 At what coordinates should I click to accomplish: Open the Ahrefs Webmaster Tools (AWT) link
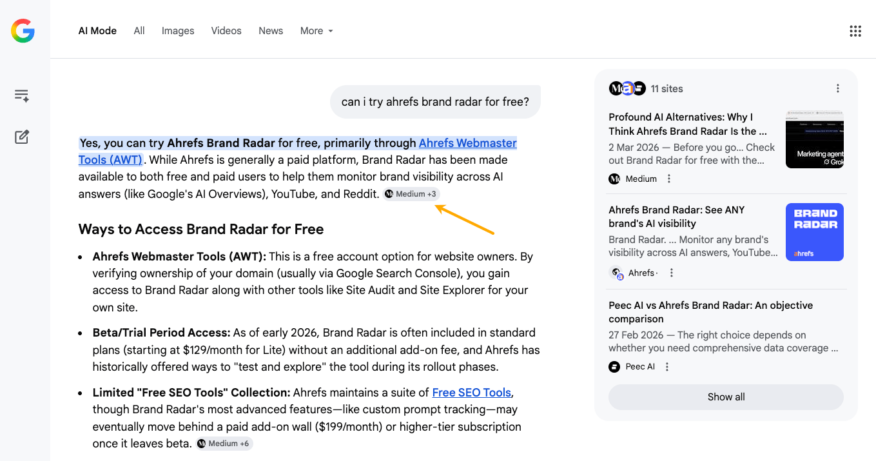point(467,142)
